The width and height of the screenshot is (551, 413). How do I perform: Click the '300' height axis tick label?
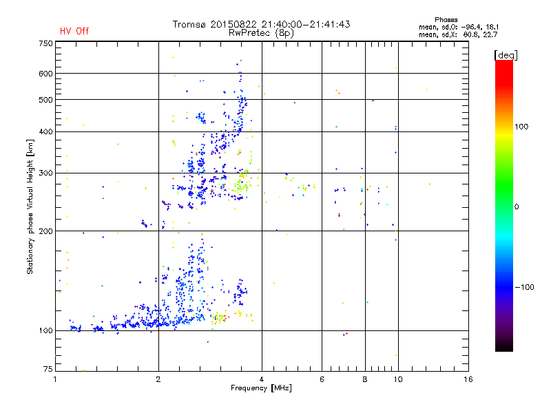[x=45, y=173]
